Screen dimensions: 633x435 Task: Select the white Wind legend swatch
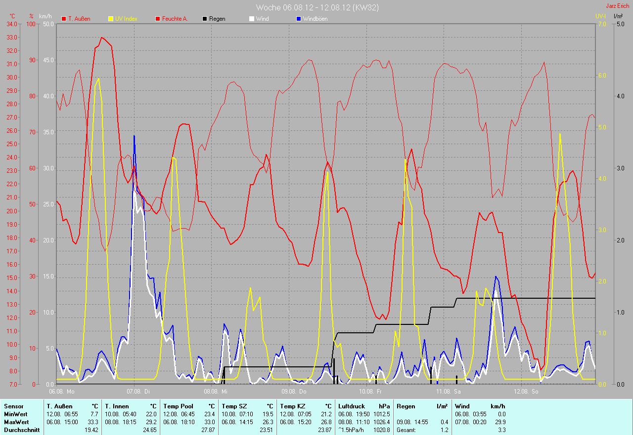(252, 19)
